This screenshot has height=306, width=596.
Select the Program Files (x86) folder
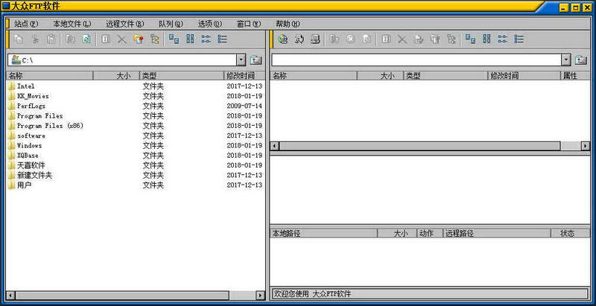coord(45,126)
